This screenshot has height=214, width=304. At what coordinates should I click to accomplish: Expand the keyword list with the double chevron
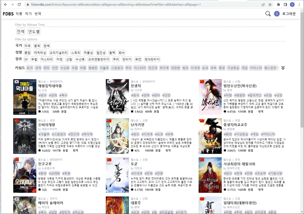pyautogui.click(x=283, y=68)
